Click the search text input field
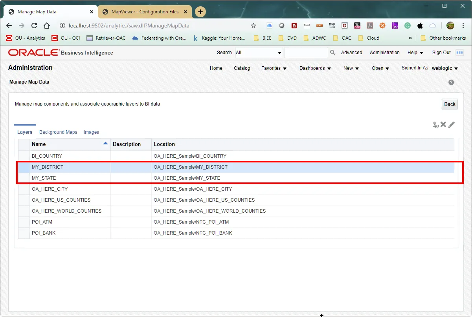The height and width of the screenshot is (317, 472). (x=306, y=53)
